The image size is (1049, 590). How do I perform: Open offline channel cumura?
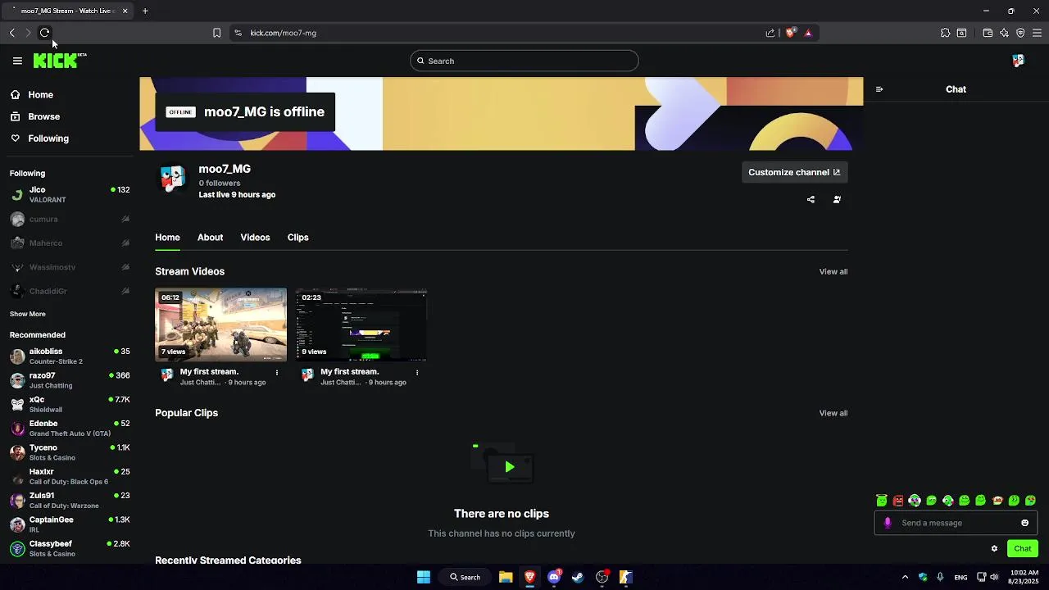pos(70,219)
